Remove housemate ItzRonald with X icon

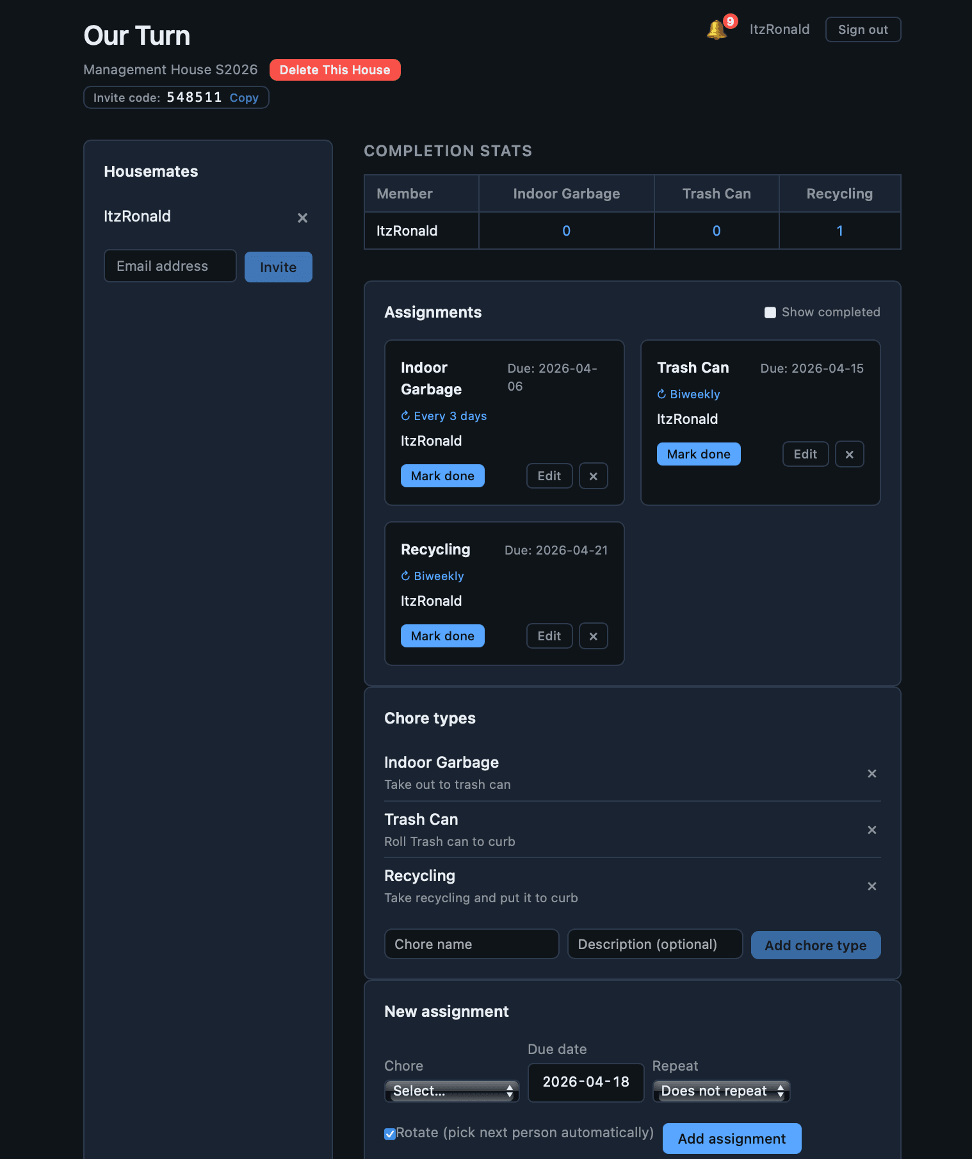pos(302,218)
